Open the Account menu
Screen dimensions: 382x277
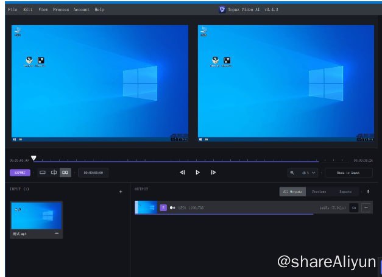[x=82, y=10]
